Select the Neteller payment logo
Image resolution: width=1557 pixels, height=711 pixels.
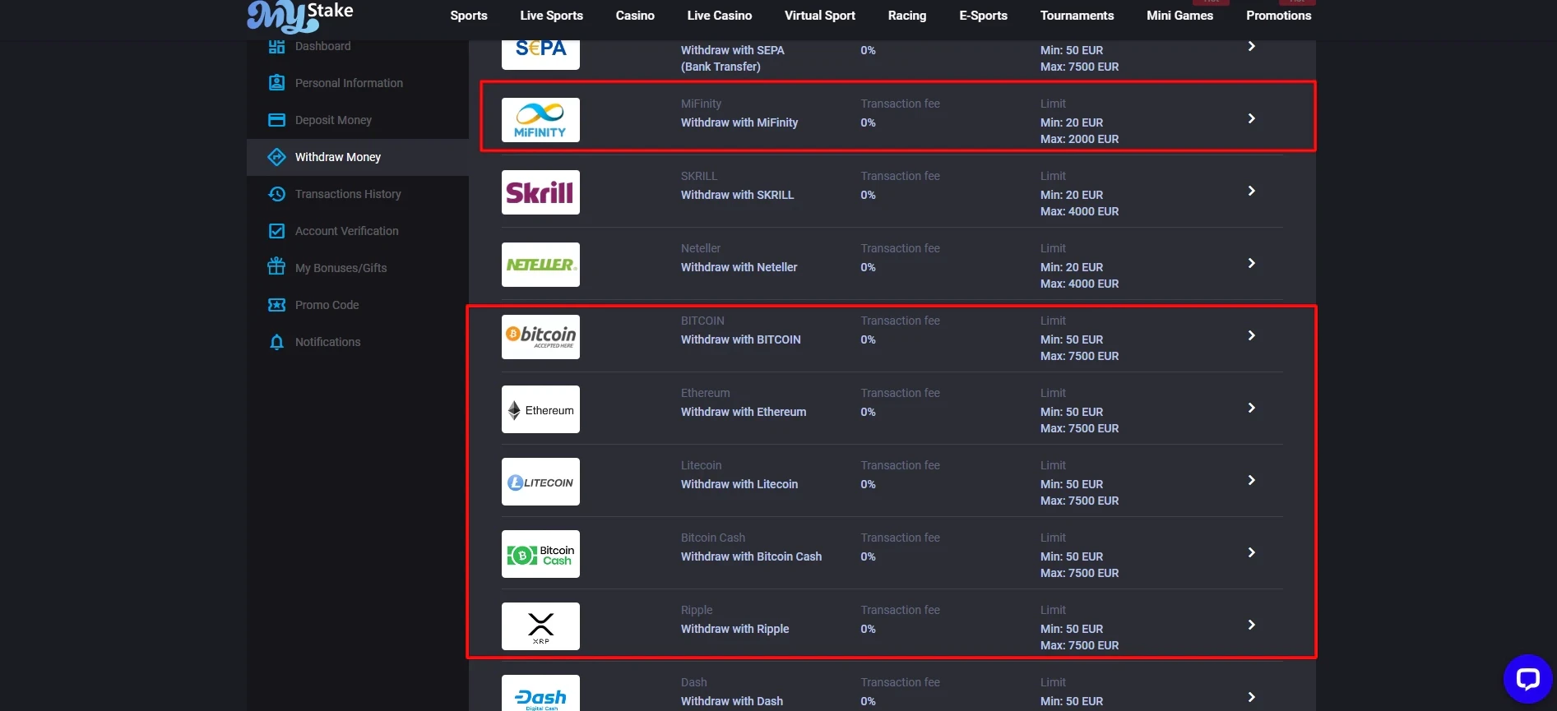click(540, 265)
